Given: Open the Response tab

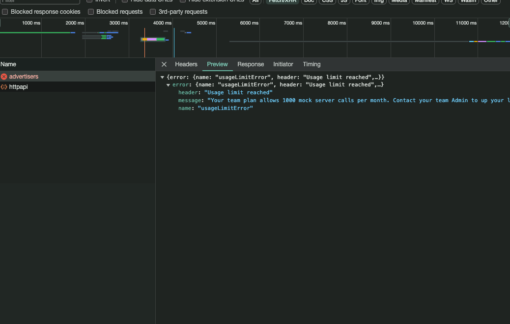Looking at the screenshot, I should tap(251, 64).
